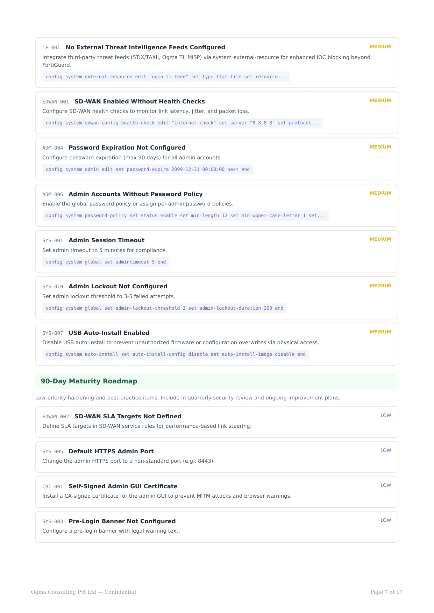Select the admin-lockout-threshold command snippet
The width and height of the screenshot is (434, 613).
point(164,308)
